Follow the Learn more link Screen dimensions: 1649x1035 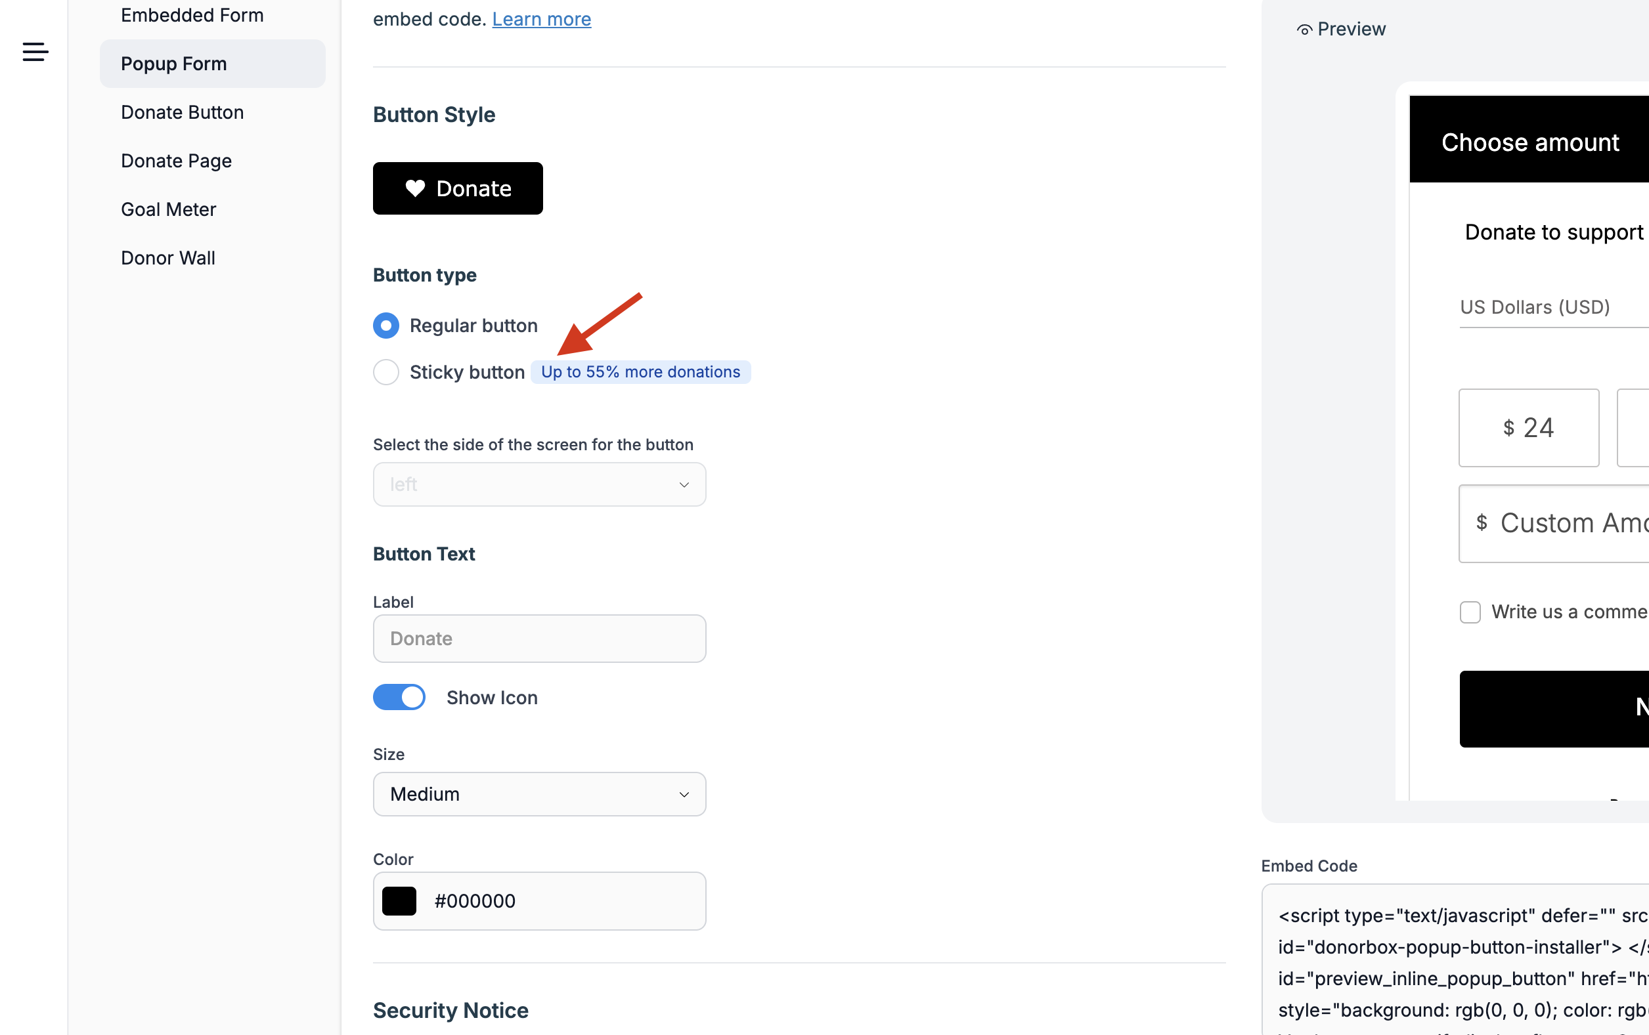pos(541,19)
